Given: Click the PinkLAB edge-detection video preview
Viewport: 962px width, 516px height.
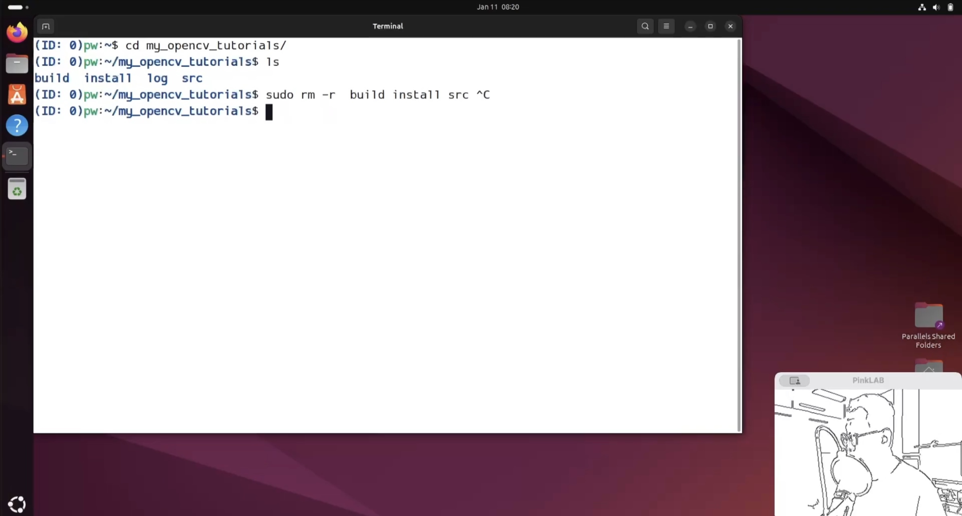Looking at the screenshot, I should 868,451.
